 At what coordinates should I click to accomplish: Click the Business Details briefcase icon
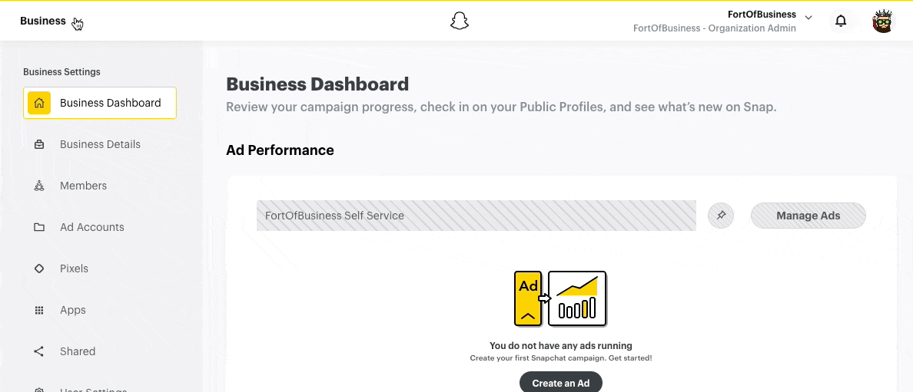[39, 144]
